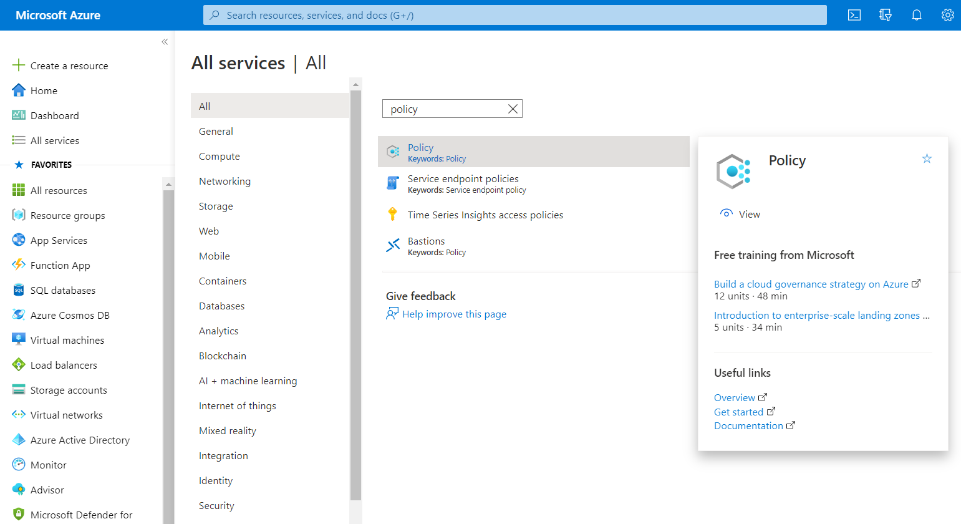Click the Service endpoint policies icon
Screen dimensions: 961x524
(393, 183)
